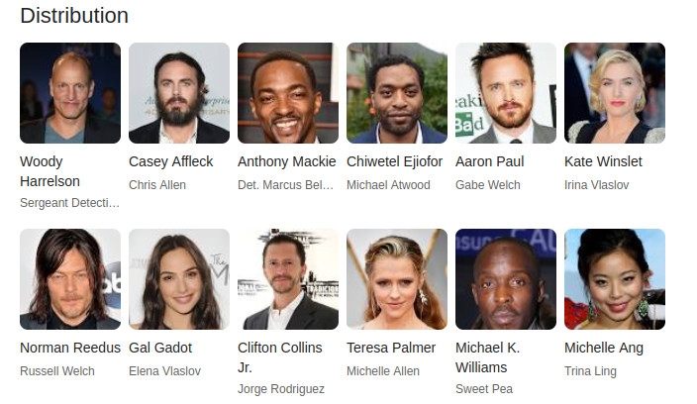Follow the Michelle Ang name link
Viewport: 697px width, 404px height.
[x=604, y=348]
